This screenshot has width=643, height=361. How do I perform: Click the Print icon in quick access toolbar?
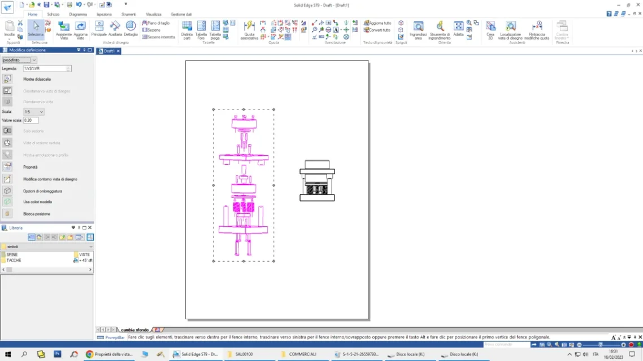(x=69, y=5)
